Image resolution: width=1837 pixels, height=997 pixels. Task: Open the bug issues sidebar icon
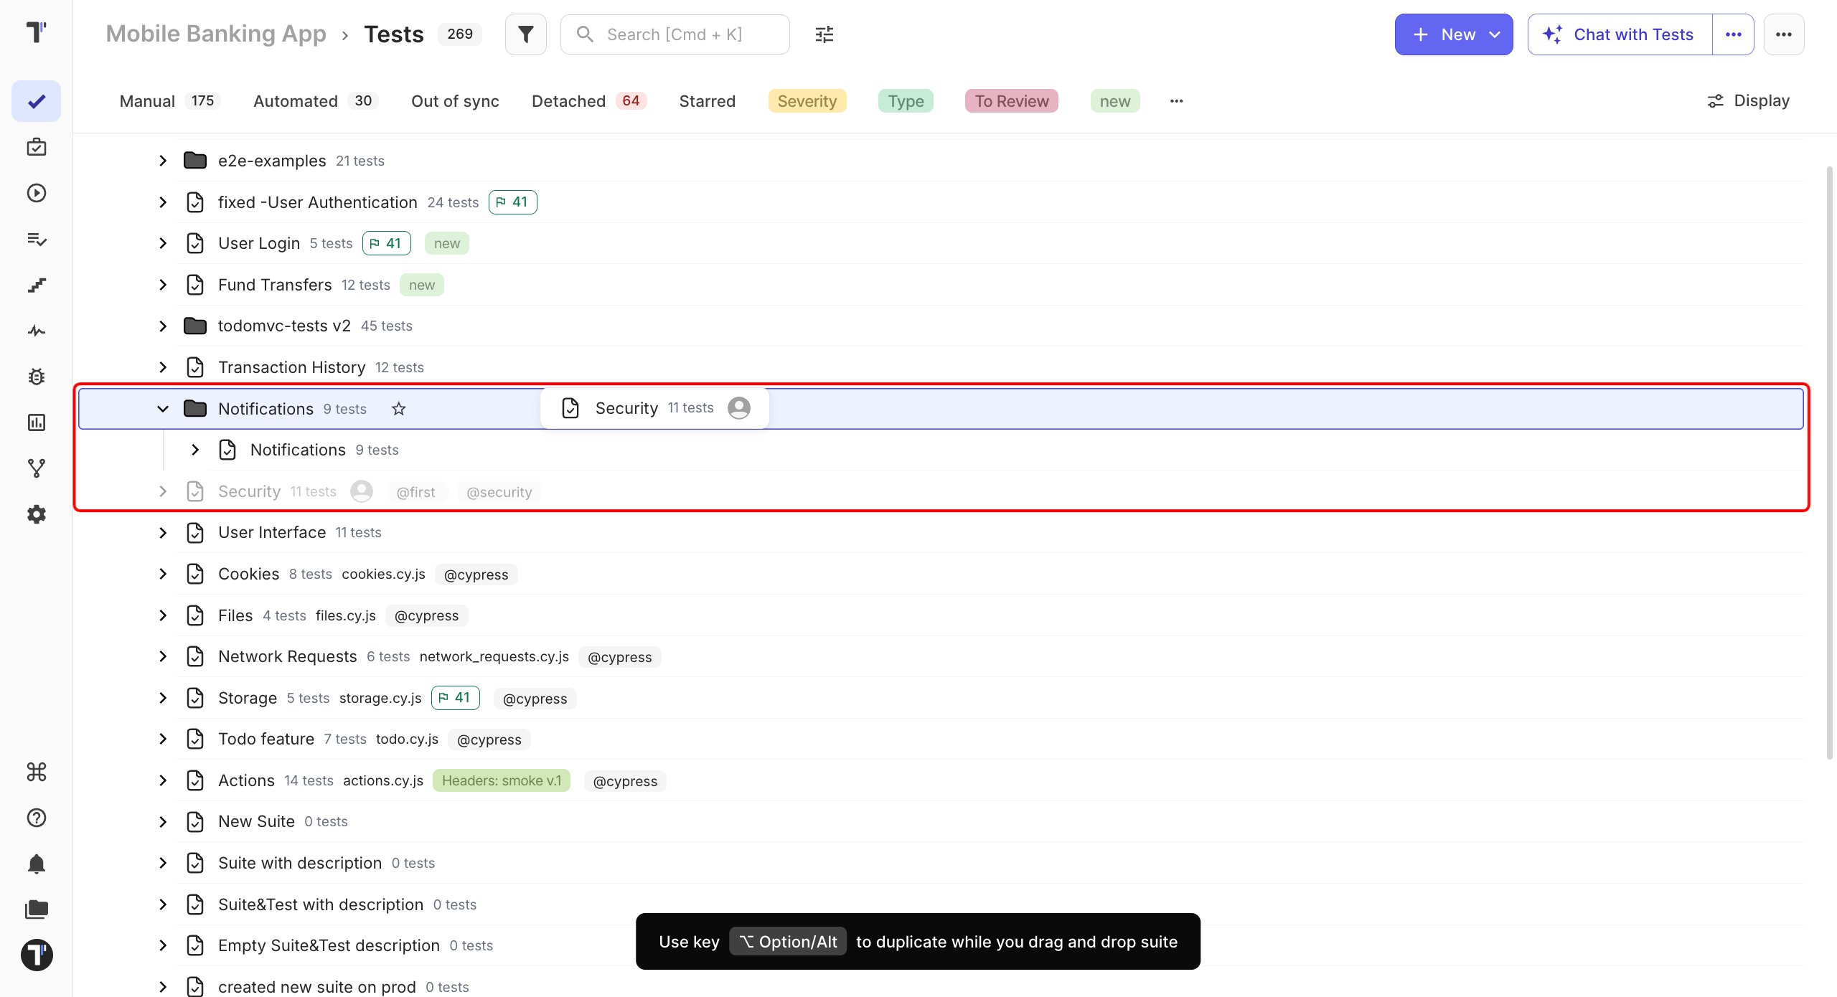pyautogui.click(x=37, y=377)
